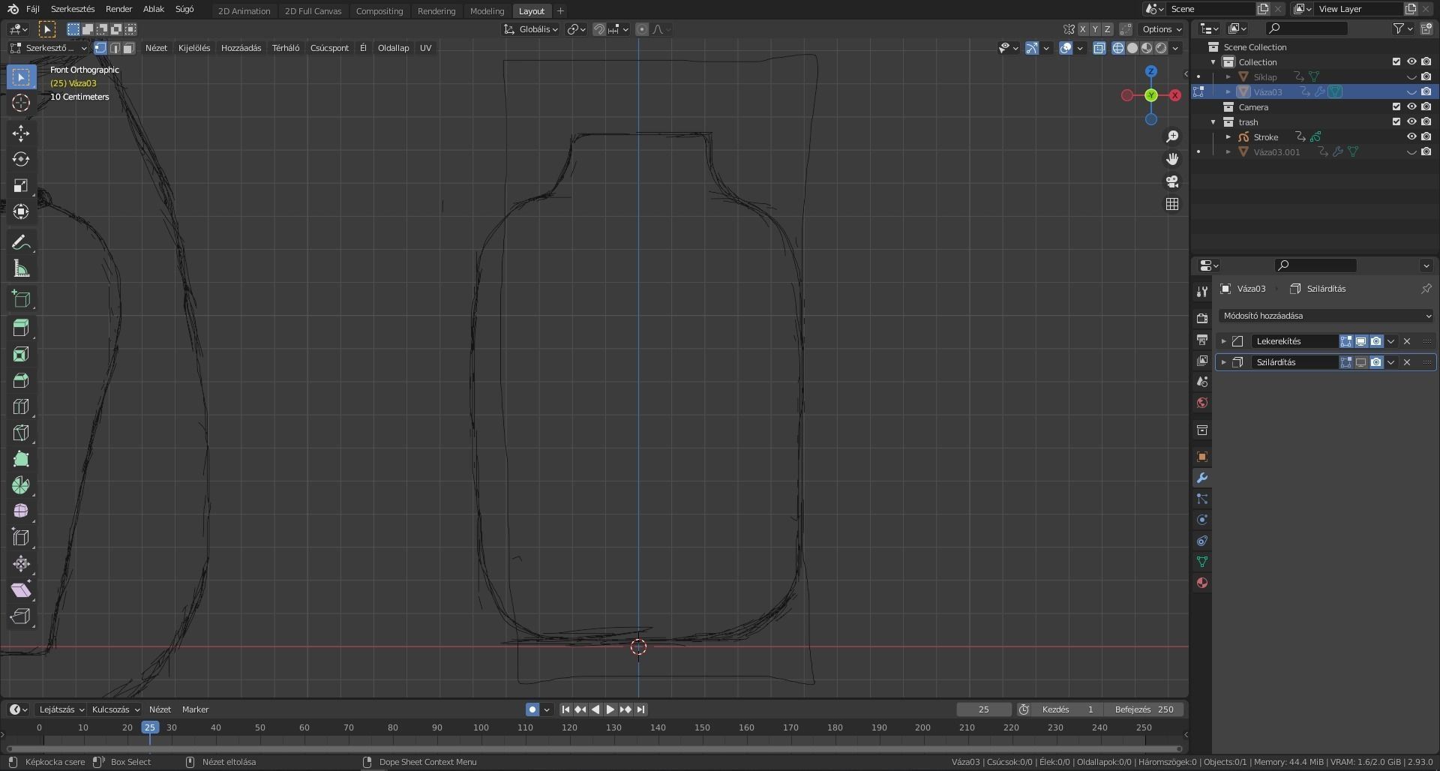The image size is (1440, 771).
Task: Select the Knife tool
Action: [21, 433]
